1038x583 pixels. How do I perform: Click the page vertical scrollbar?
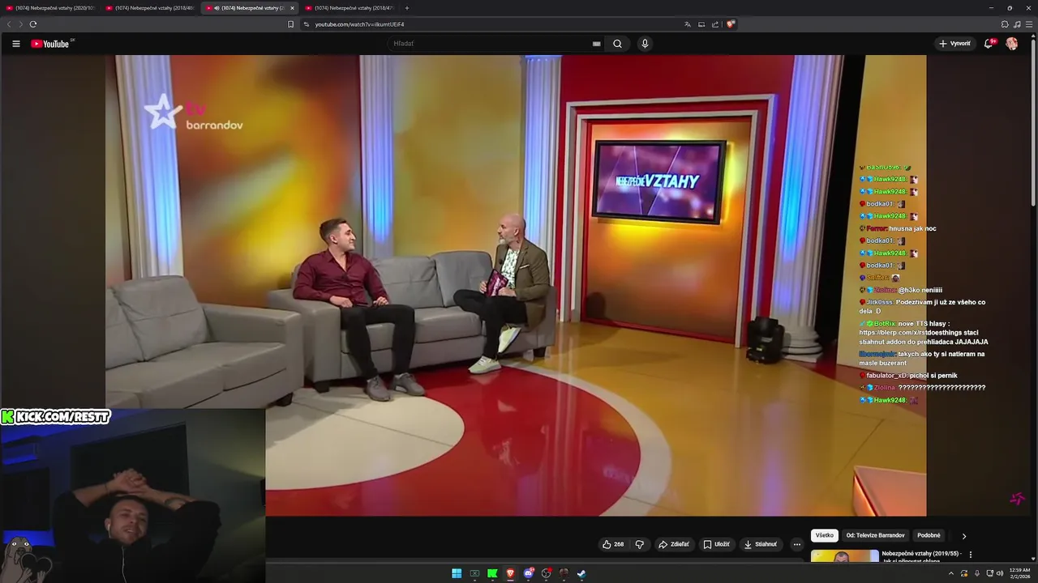pyautogui.click(x=1033, y=121)
